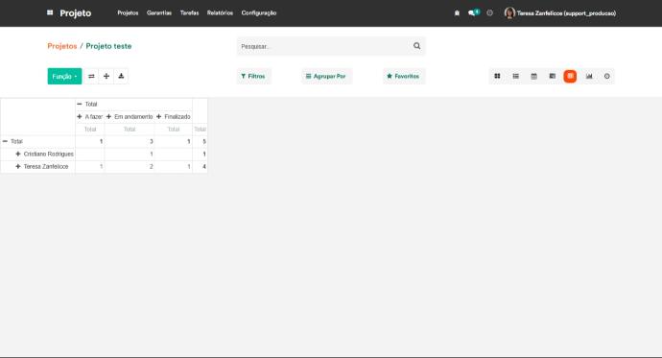Screen dimensions: 662x358
Task: Click measure header Total under Finalizado
Action: coord(174,130)
